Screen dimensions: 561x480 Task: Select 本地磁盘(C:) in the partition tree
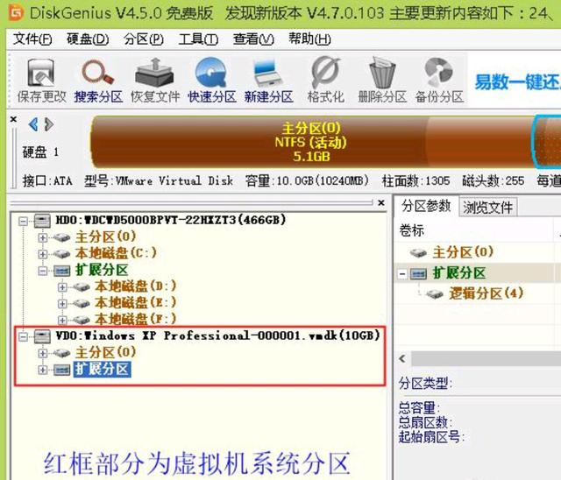pos(116,253)
